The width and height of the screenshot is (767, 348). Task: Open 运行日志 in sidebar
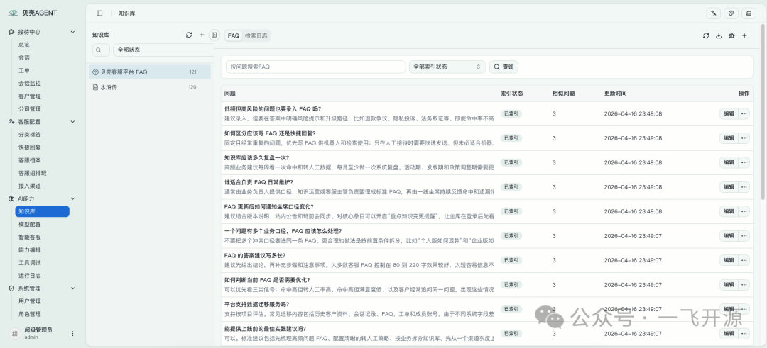(29, 276)
